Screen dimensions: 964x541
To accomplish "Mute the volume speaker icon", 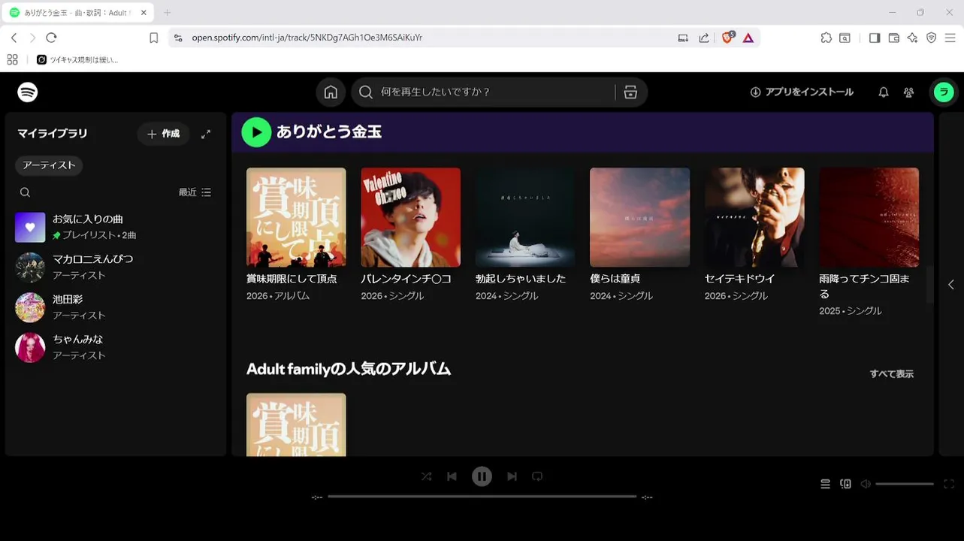I will point(866,484).
